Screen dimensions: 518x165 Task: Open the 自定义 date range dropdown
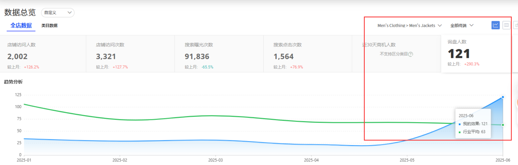(x=58, y=12)
